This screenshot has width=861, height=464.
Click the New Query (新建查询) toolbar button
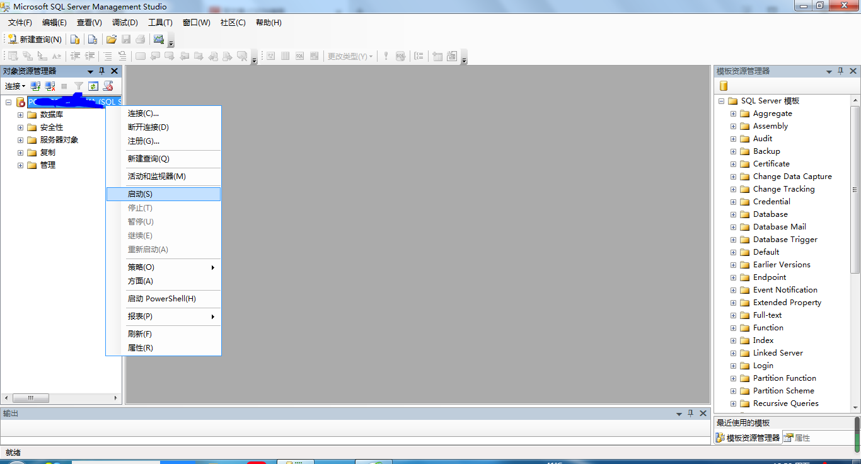point(35,39)
